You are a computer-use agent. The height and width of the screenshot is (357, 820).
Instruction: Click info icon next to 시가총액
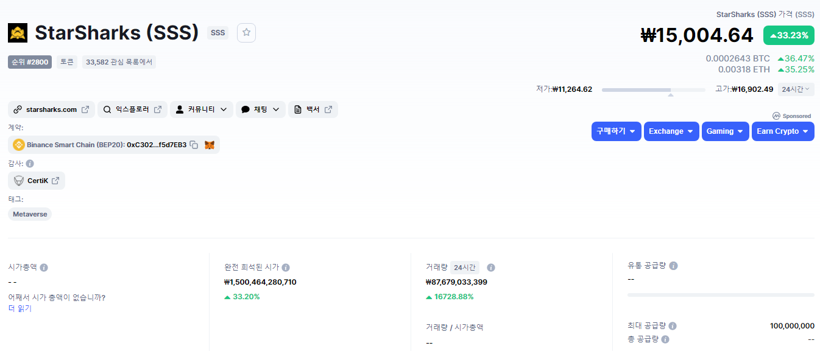[44, 268]
